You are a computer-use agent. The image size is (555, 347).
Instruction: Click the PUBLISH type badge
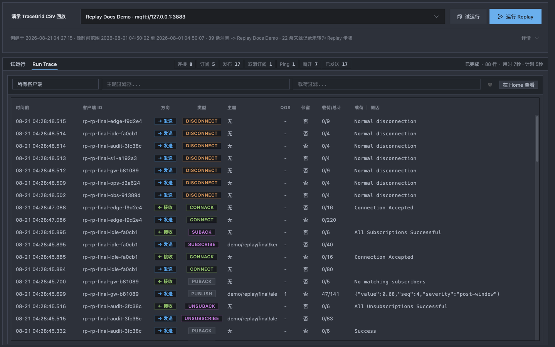tap(202, 294)
